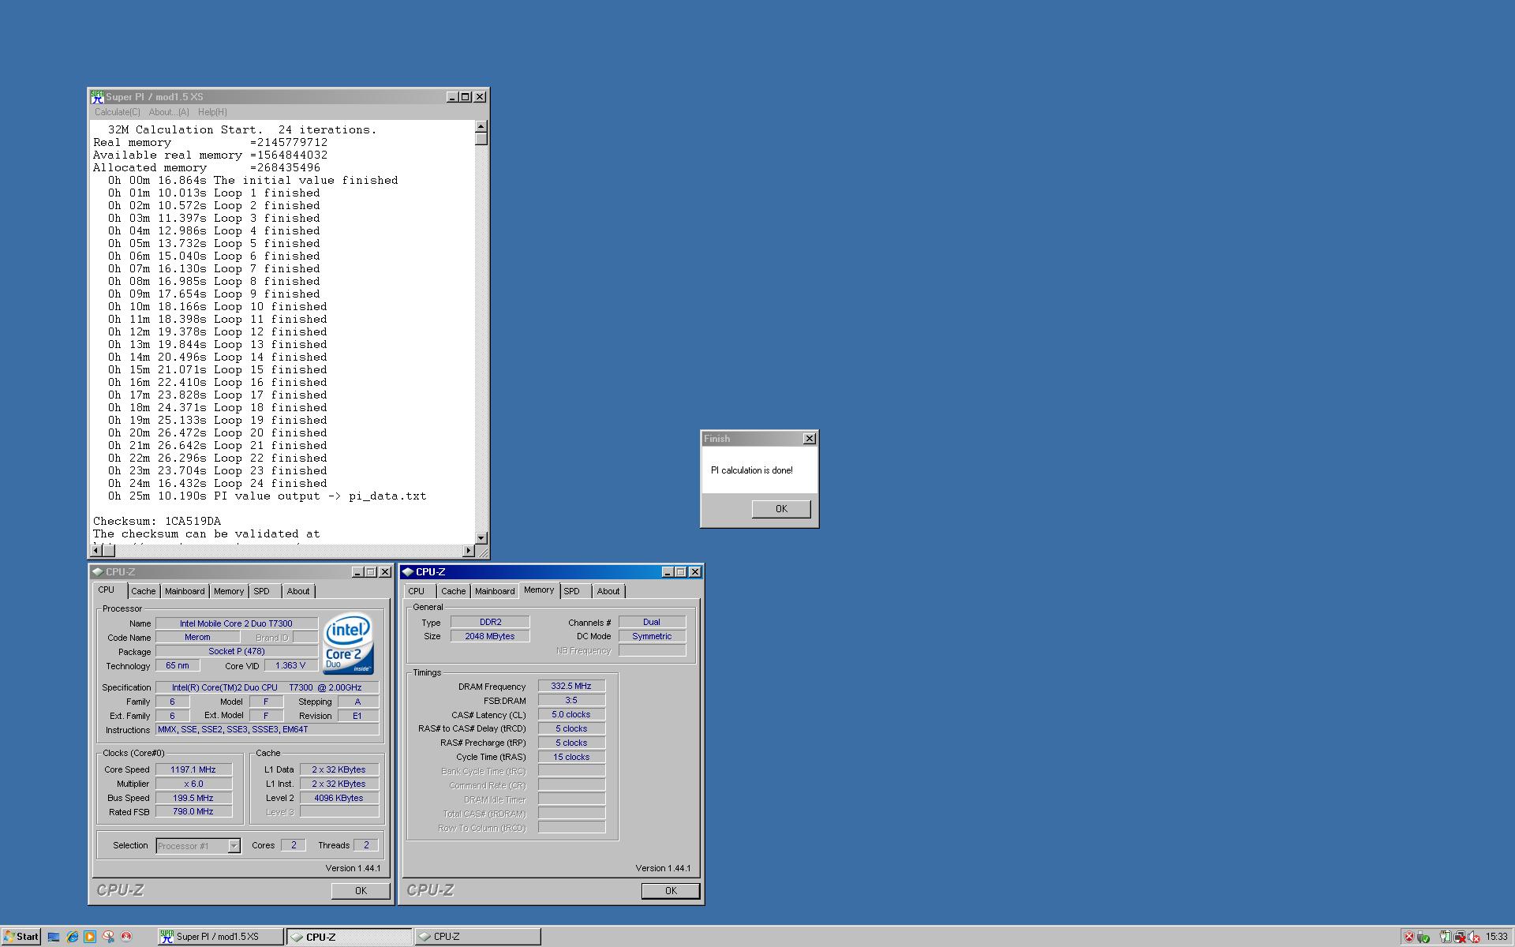The height and width of the screenshot is (947, 1515).
Task: Click the red round quick launch icon
Action: tap(125, 937)
